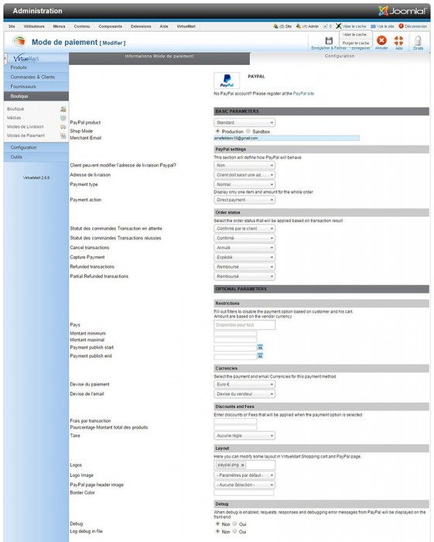Open Configuration section in sidebar
Viewport: 434px width, 542px height.
tap(36, 148)
